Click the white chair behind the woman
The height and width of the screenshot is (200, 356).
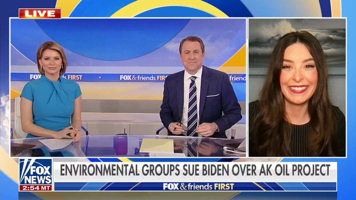point(17,117)
